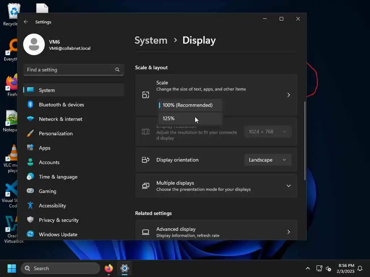
Task: Open the taskbar clock showing 8:56 PM
Action: 345,268
